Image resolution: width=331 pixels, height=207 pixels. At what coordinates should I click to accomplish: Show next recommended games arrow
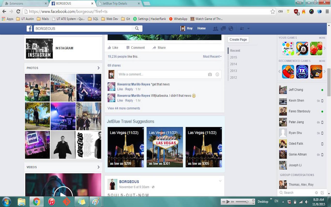[325, 72]
